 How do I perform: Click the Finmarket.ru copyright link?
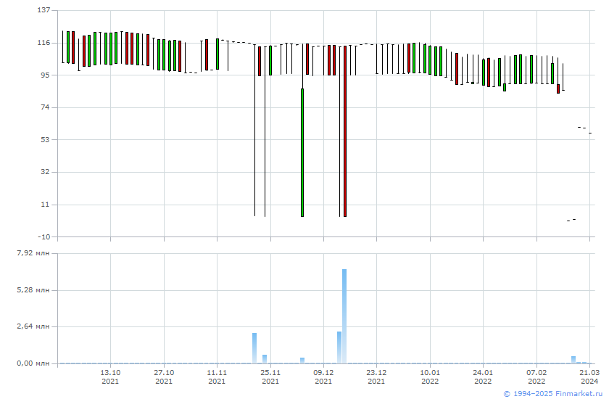point(553,394)
